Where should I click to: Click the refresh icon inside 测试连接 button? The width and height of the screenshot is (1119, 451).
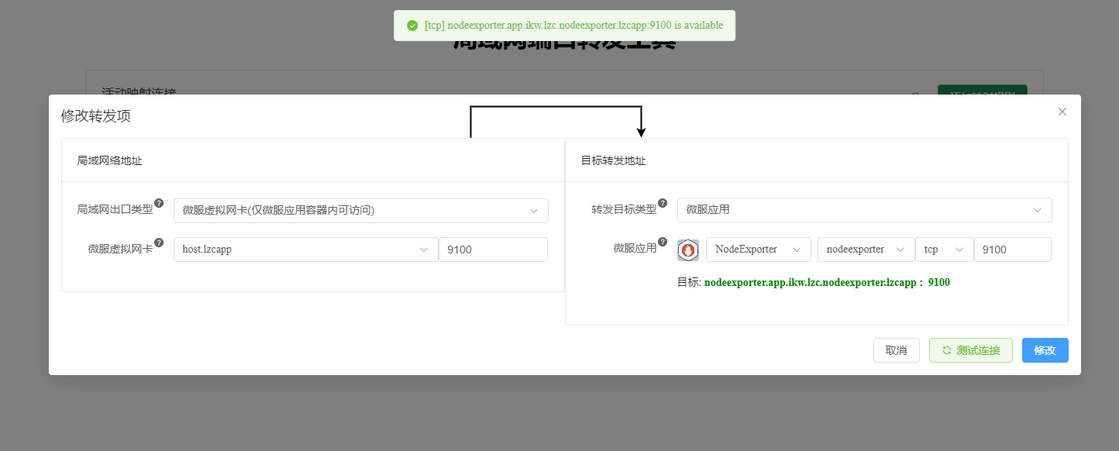pyautogui.click(x=947, y=350)
